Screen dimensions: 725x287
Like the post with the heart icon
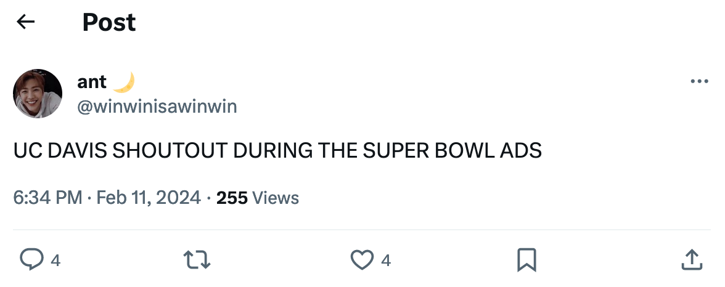click(362, 260)
